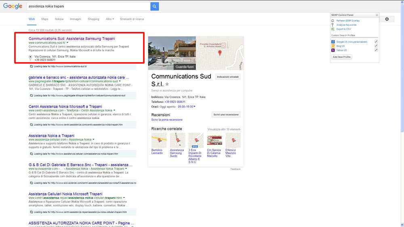Open dropdown arrow next to paginegialle.it URL
This screenshot has width=404, height=227.
pyautogui.click(x=120, y=81)
